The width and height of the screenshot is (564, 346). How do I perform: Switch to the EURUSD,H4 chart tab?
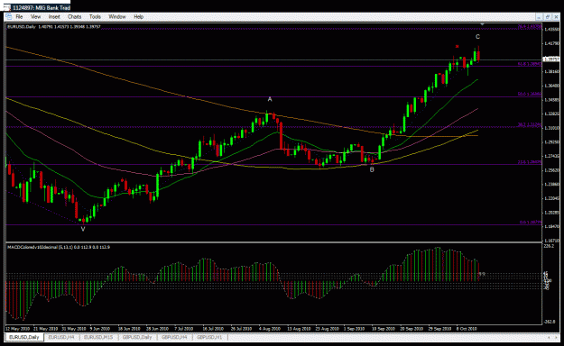pos(61,337)
